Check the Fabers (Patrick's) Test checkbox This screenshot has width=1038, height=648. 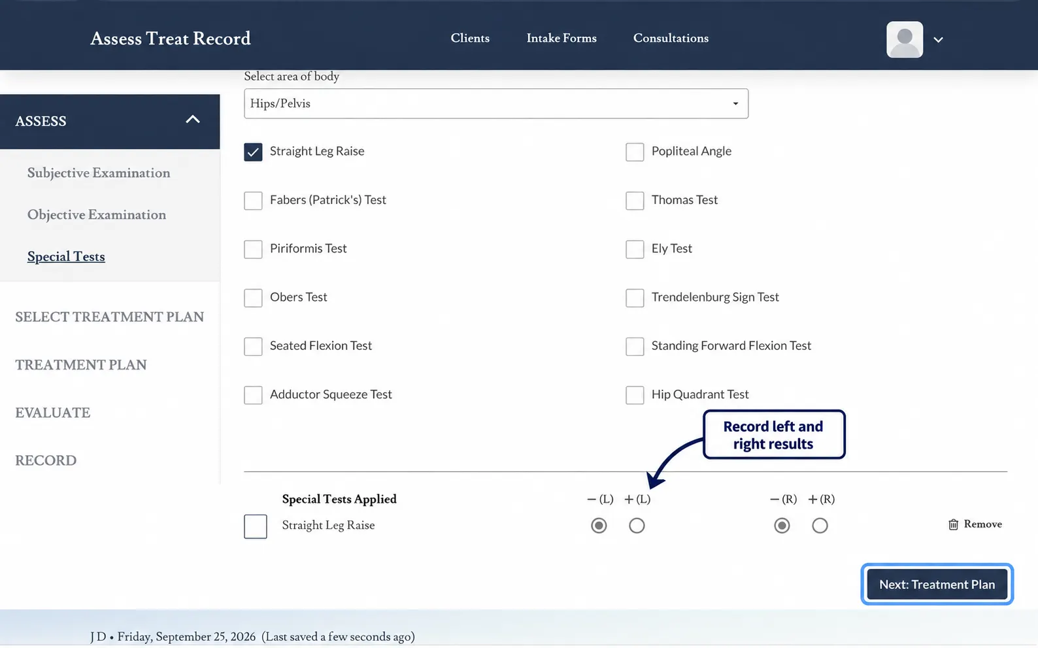coord(253,200)
